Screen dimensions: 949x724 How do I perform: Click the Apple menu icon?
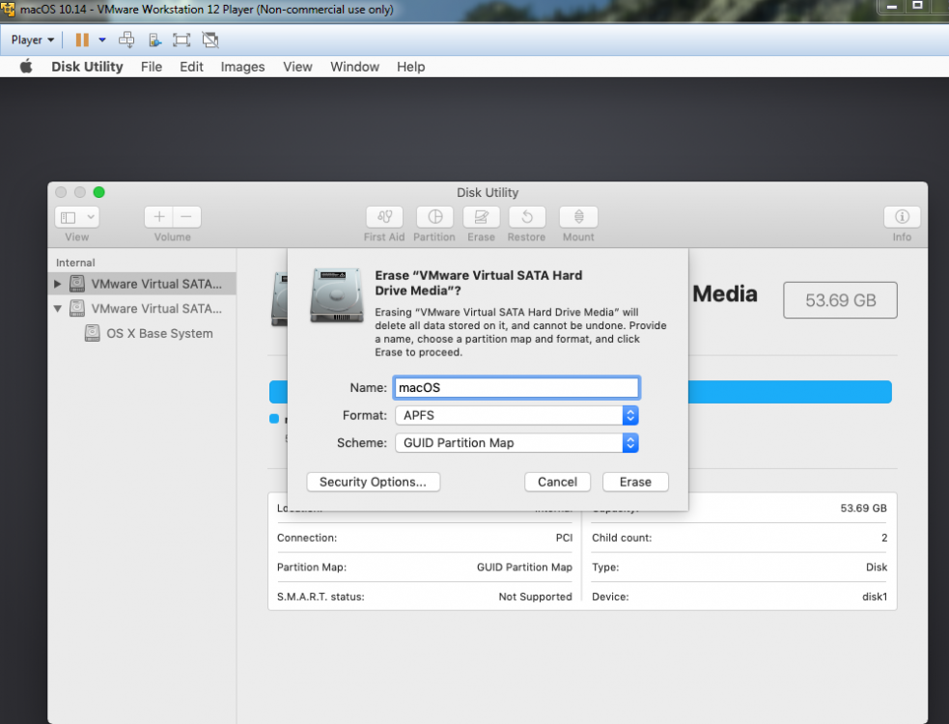tap(25, 67)
